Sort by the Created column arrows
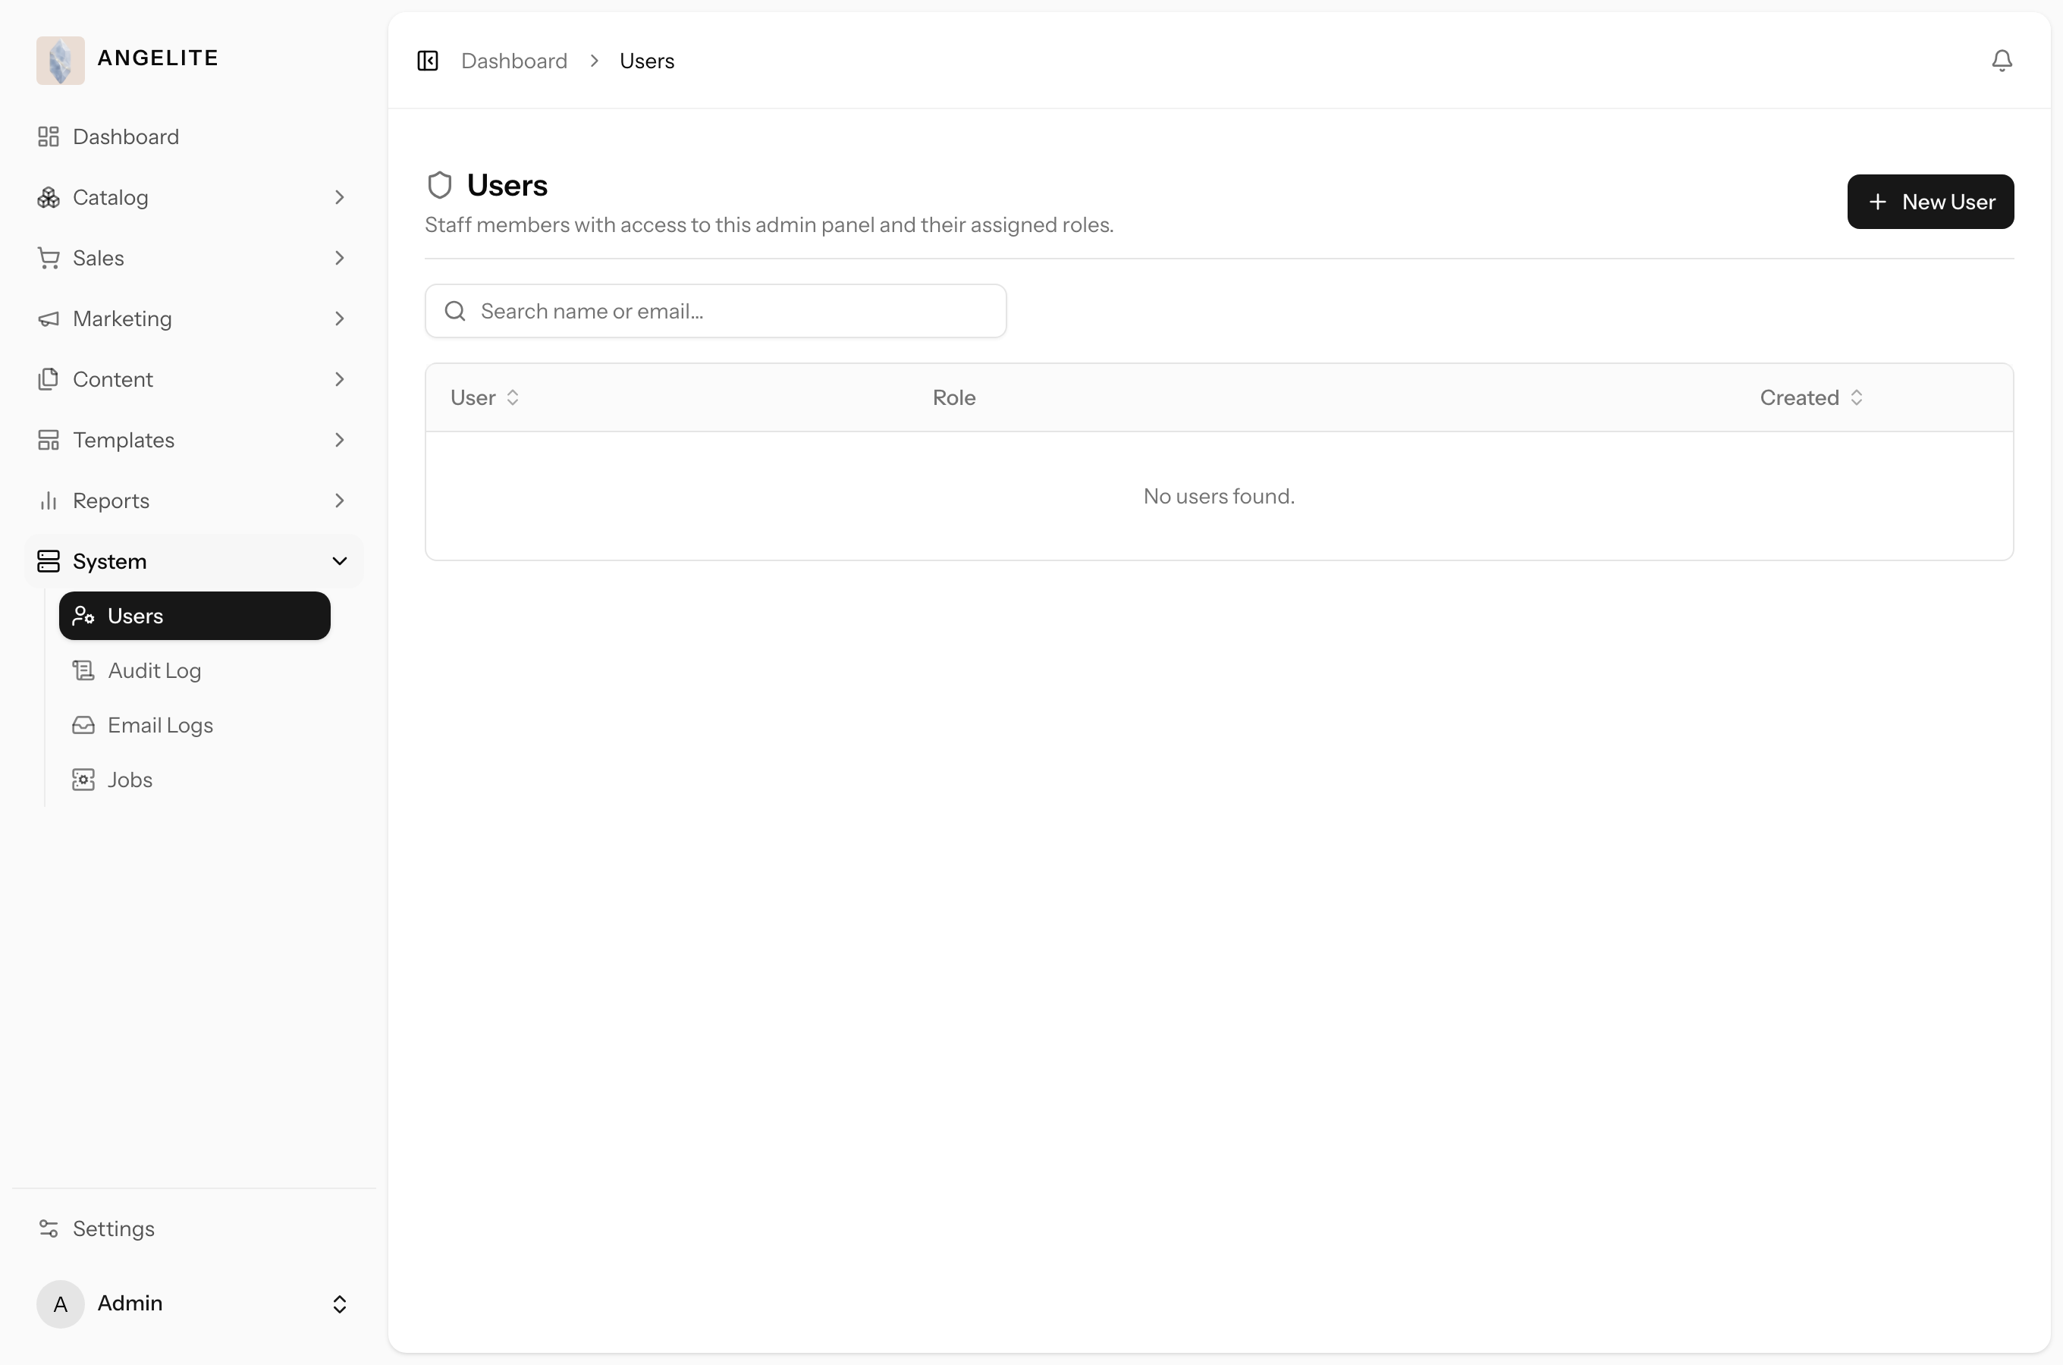This screenshot has width=2063, height=1365. [1856, 398]
